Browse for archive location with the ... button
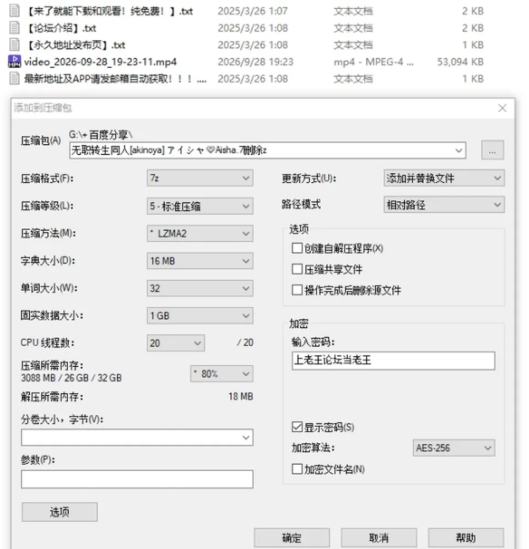The height and width of the screenshot is (549, 529). click(x=493, y=150)
